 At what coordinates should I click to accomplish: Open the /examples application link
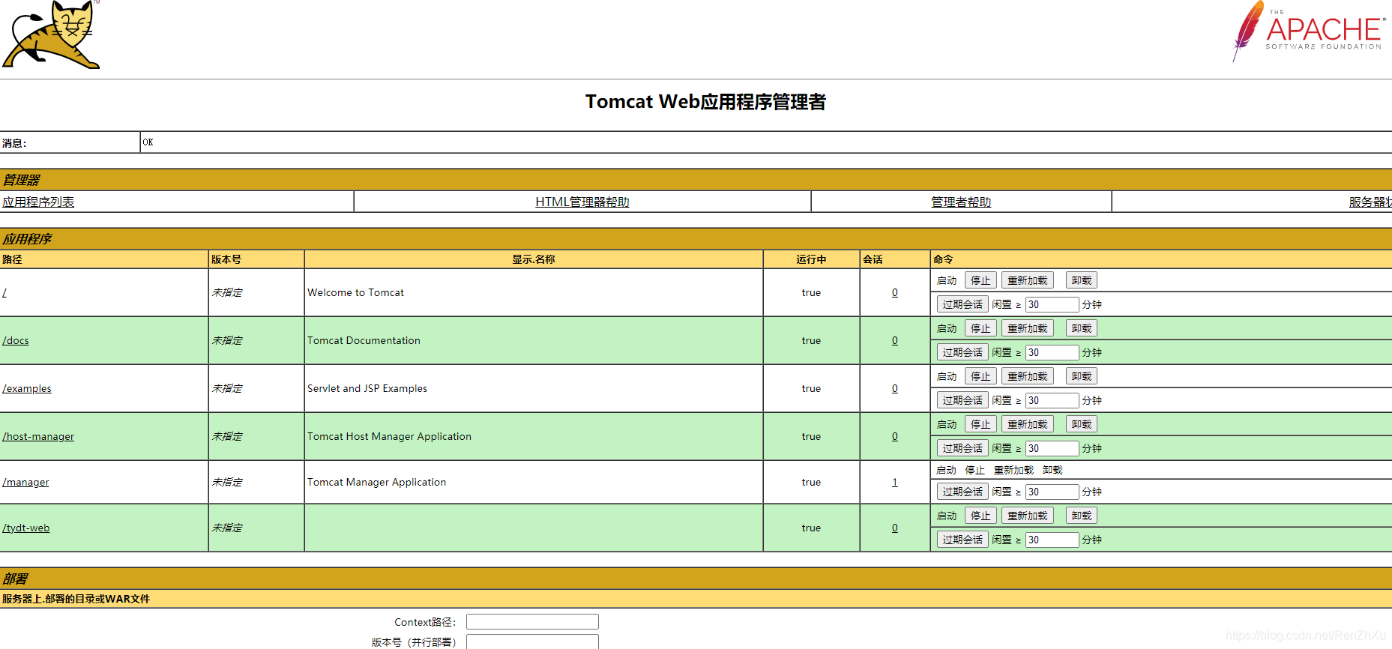point(27,388)
